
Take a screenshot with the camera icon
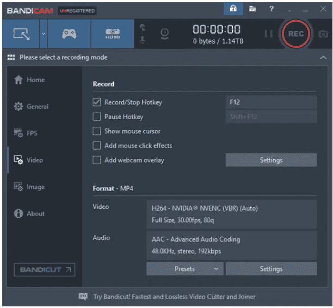click(323, 34)
